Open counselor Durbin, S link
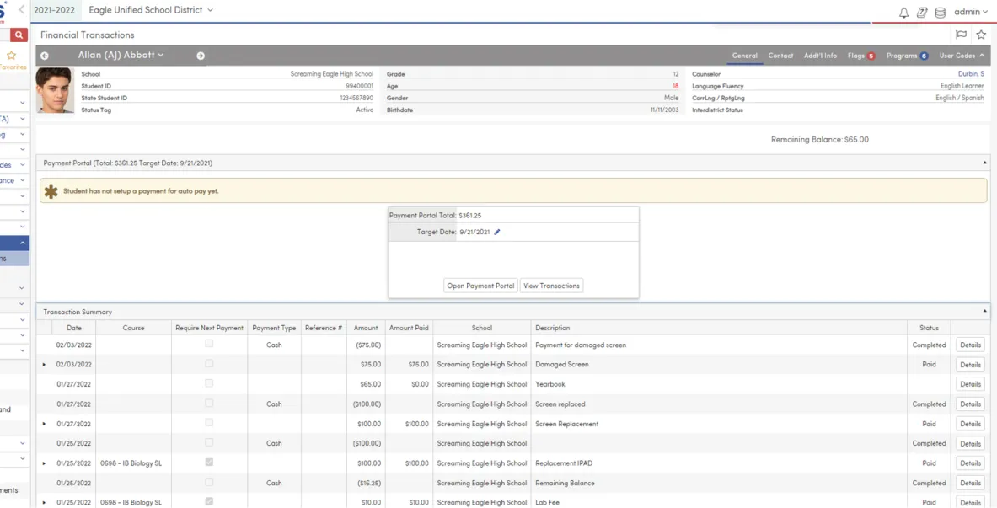 coord(970,74)
